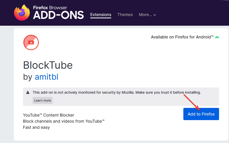Click the BlockTube title heading
Viewport: 229px width, 143px height.
(48, 65)
